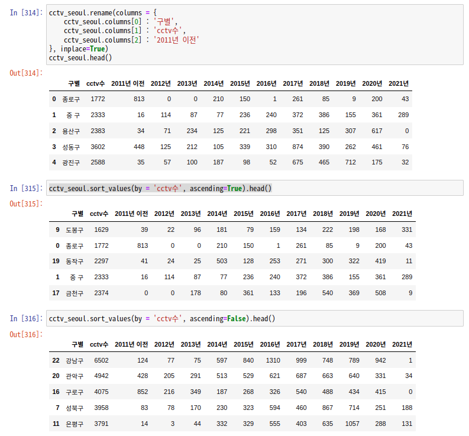Screen dimensions: 469x436
Task: Select the Out[315] prompt label
Action: click(x=27, y=204)
